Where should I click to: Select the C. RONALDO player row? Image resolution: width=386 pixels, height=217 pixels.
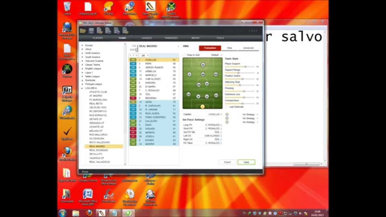click(154, 90)
